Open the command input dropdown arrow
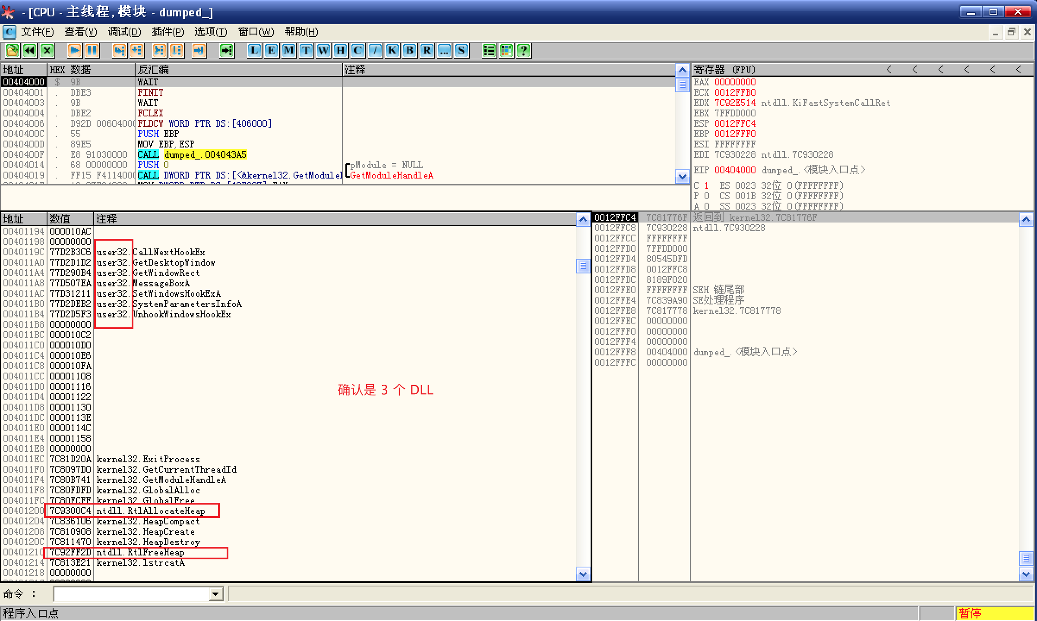Image resolution: width=1037 pixels, height=621 pixels. click(215, 594)
